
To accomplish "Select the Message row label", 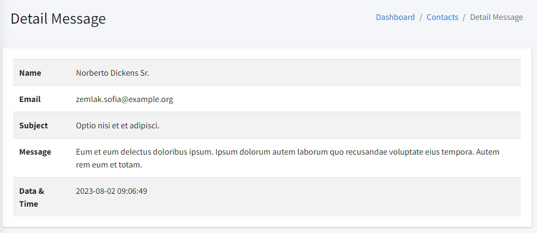I will coord(35,152).
